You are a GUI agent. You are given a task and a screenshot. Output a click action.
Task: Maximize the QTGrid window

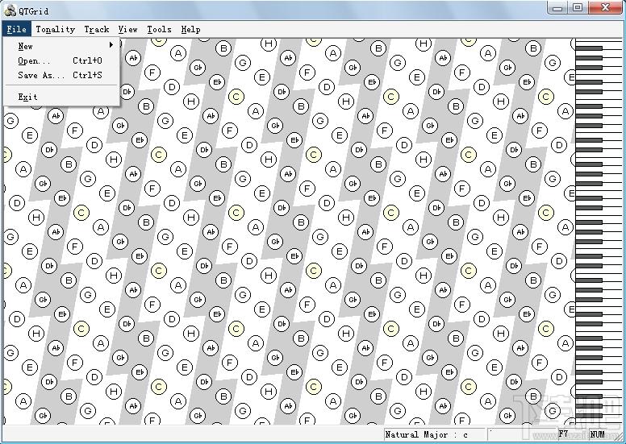pos(578,7)
